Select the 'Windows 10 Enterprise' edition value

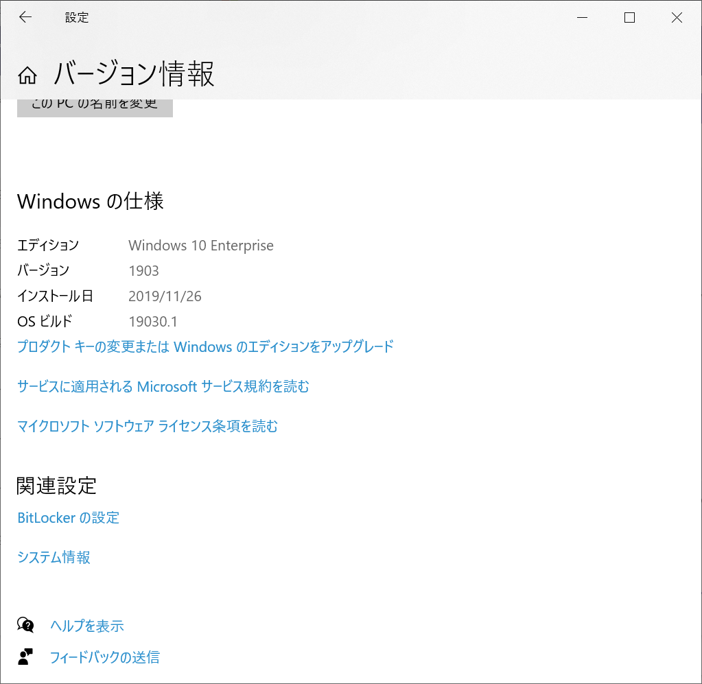coord(201,246)
